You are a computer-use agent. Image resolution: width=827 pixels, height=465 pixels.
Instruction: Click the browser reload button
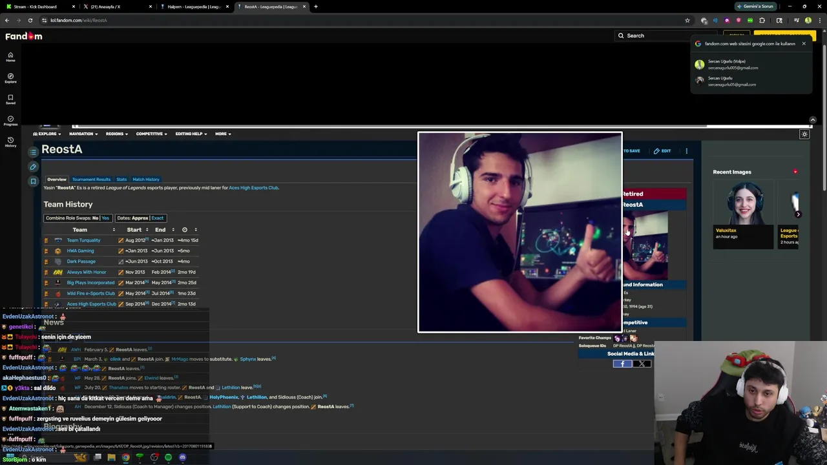point(30,20)
